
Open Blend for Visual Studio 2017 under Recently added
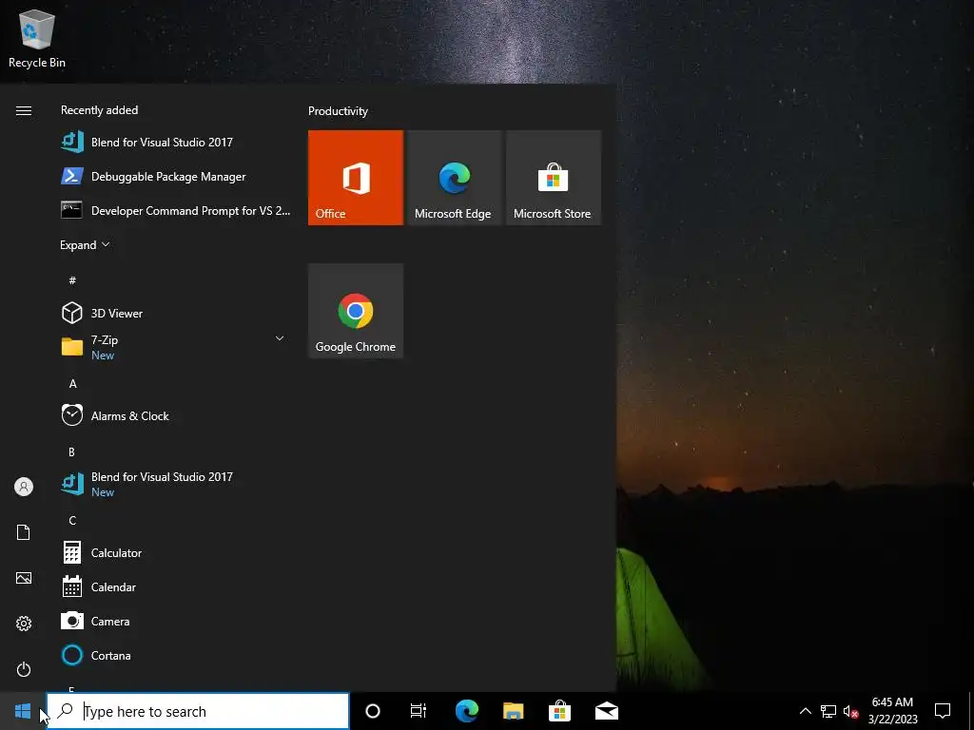click(176, 143)
